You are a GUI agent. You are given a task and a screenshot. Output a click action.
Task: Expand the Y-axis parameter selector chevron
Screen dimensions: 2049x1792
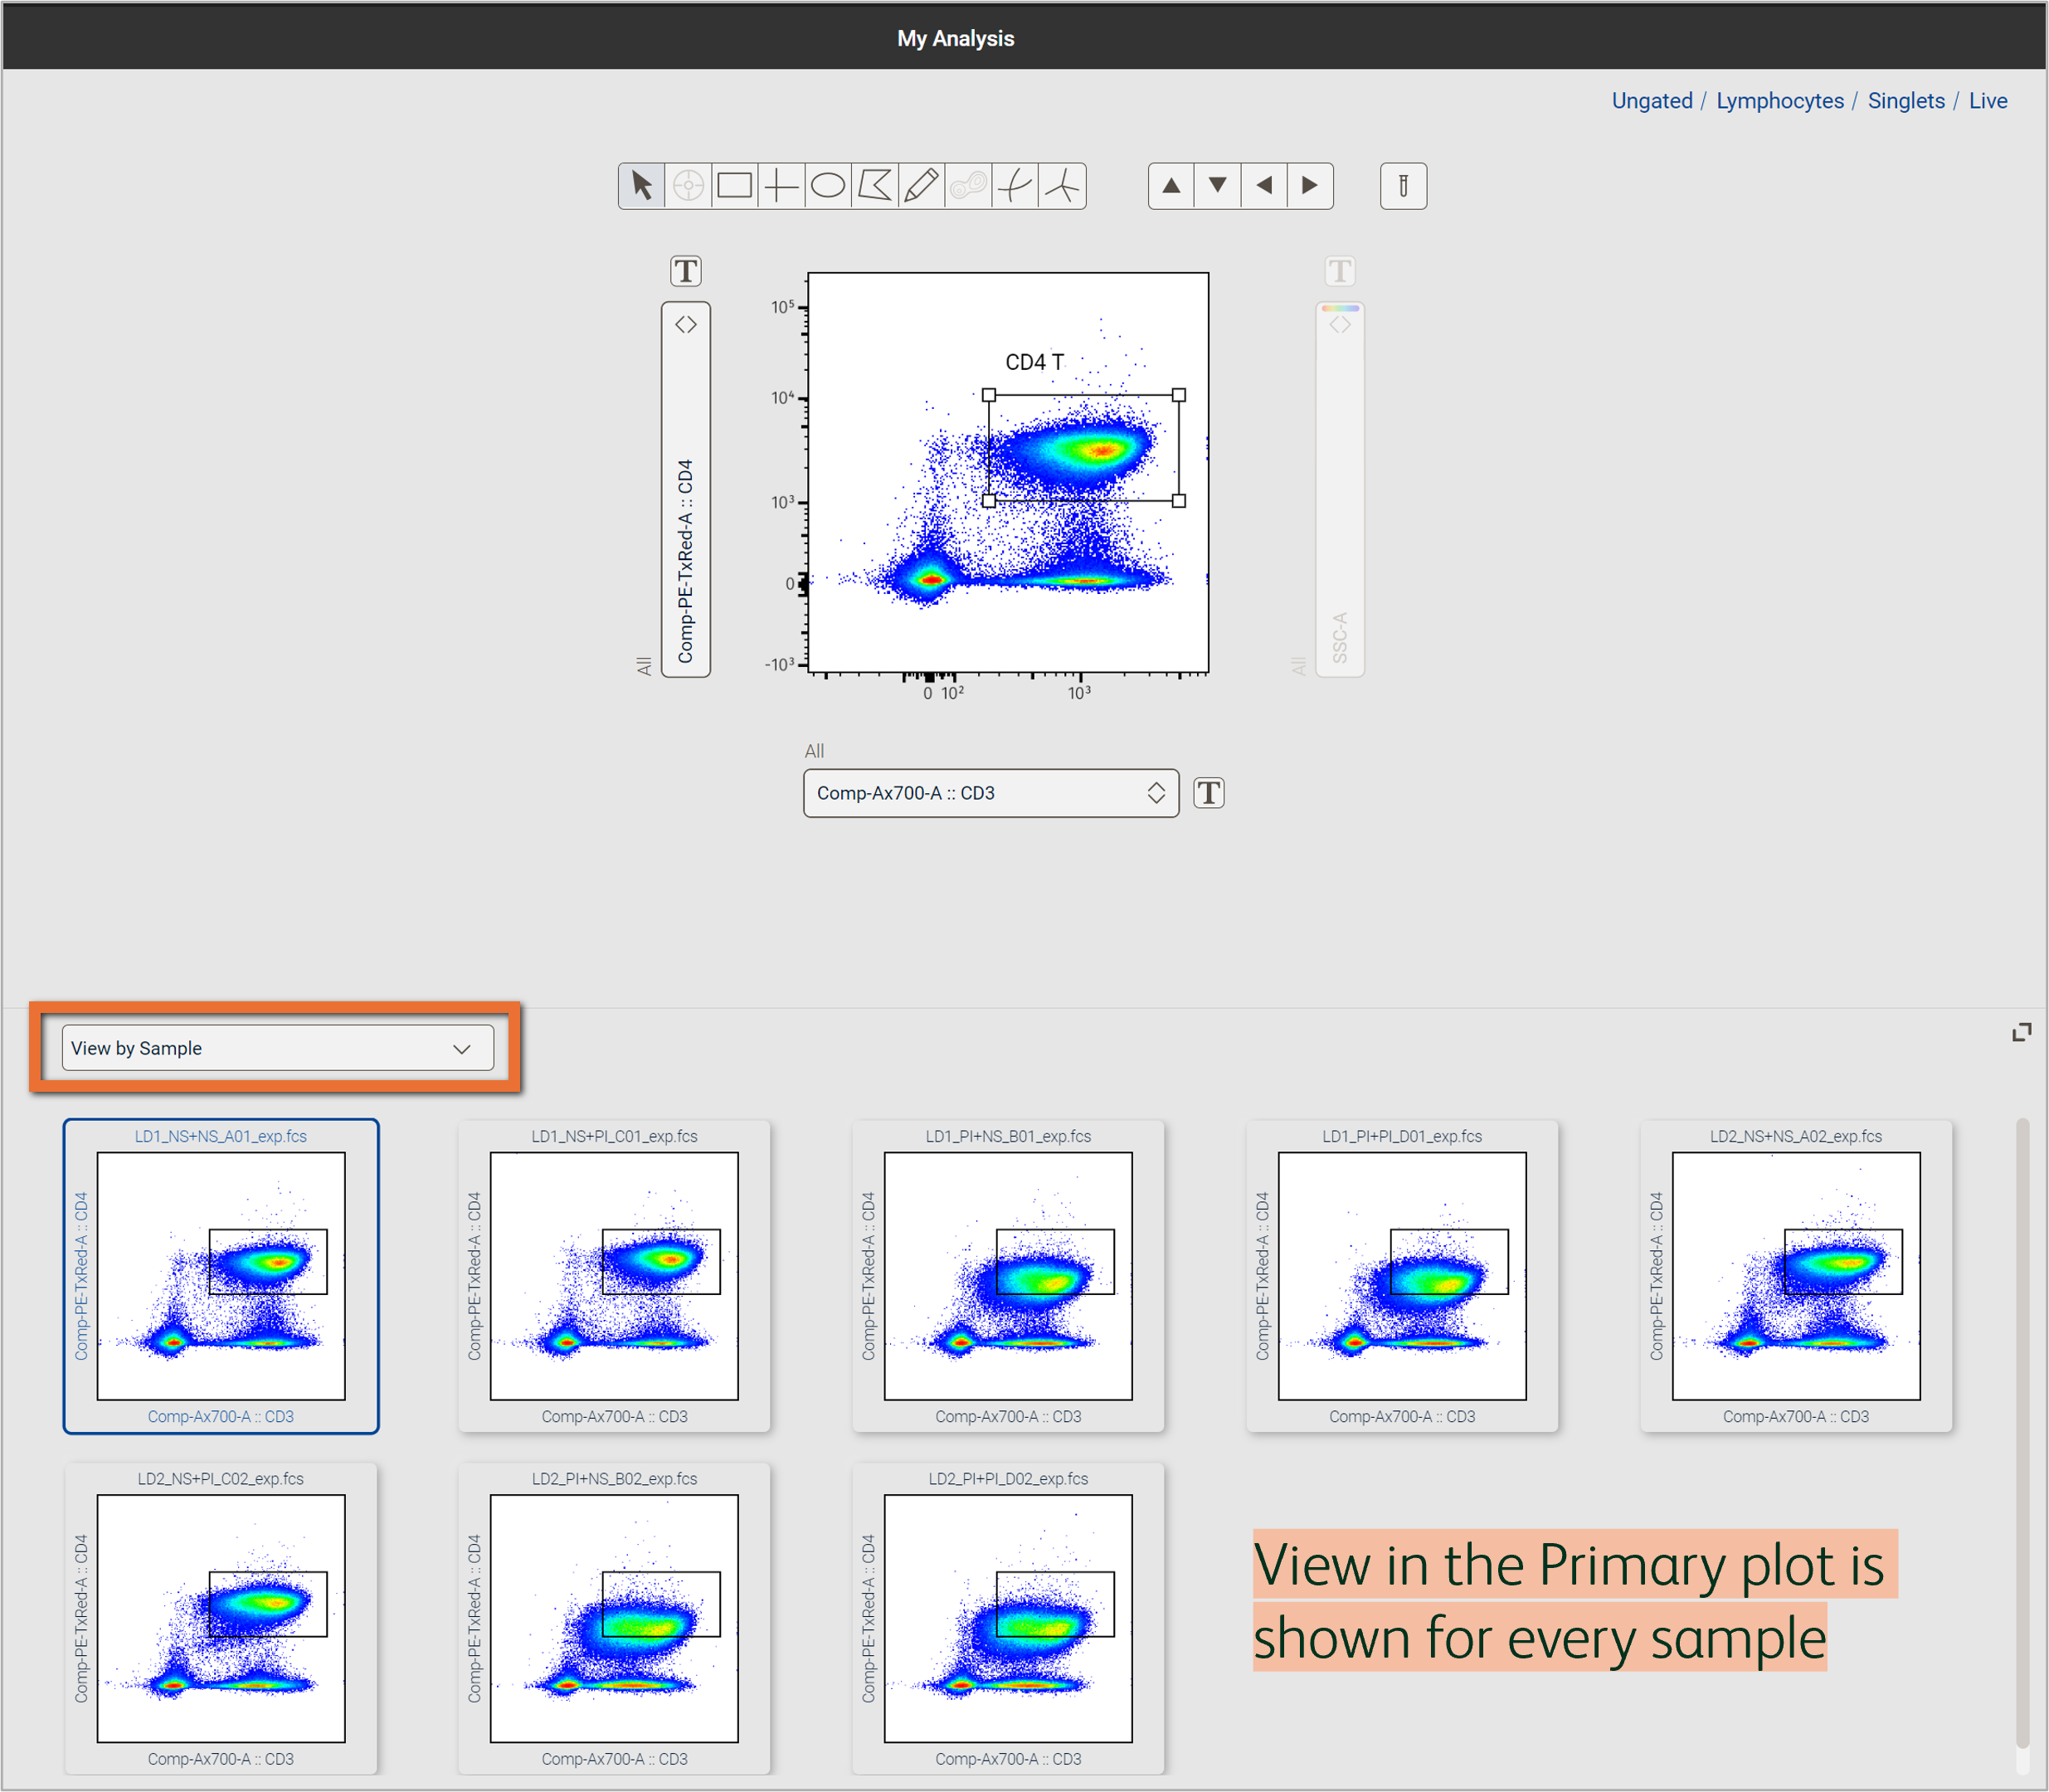click(x=686, y=323)
